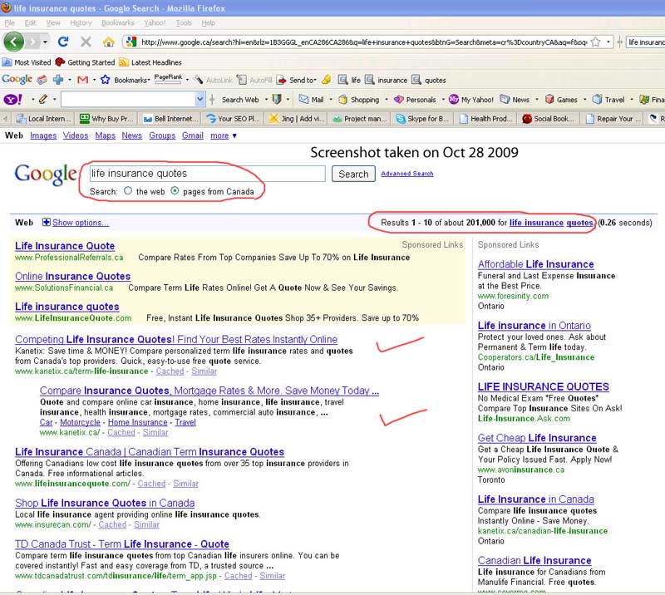The height and width of the screenshot is (595, 665).
Task: Open the "more" dropdown in Google nav
Action: 223,136
